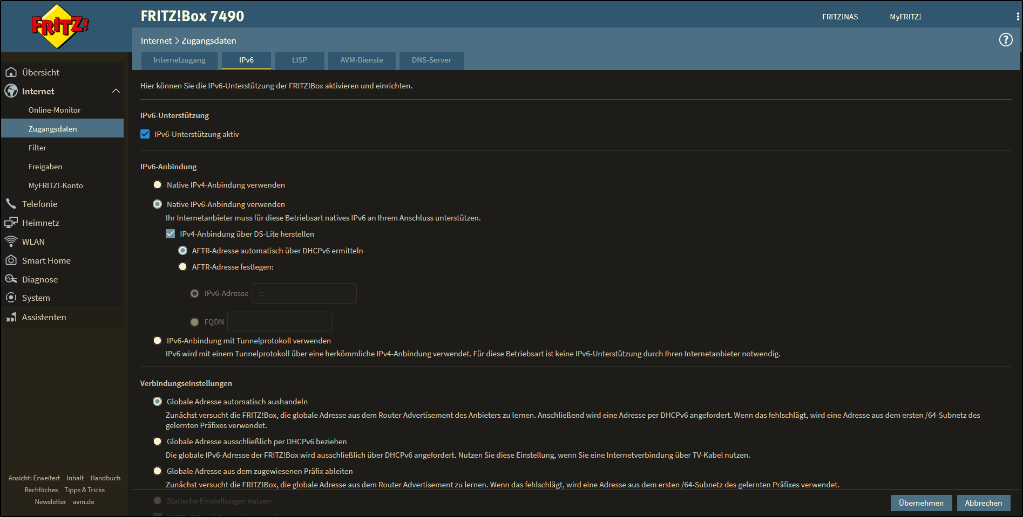
Task: Open the three-dot options menu
Action: click(1018, 17)
